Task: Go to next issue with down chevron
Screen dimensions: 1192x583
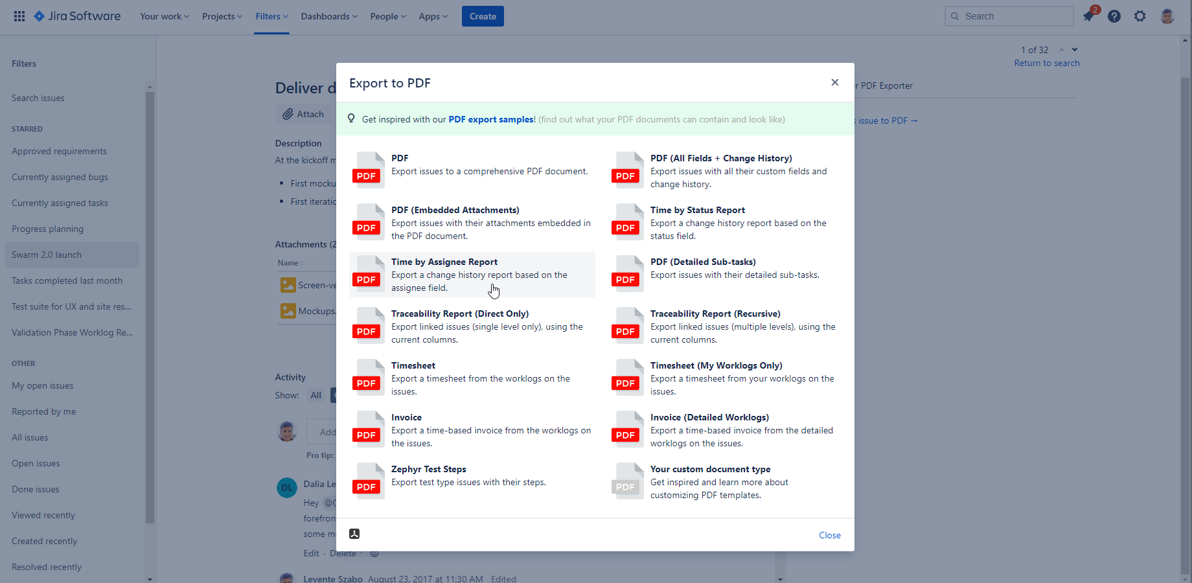Action: [x=1075, y=50]
